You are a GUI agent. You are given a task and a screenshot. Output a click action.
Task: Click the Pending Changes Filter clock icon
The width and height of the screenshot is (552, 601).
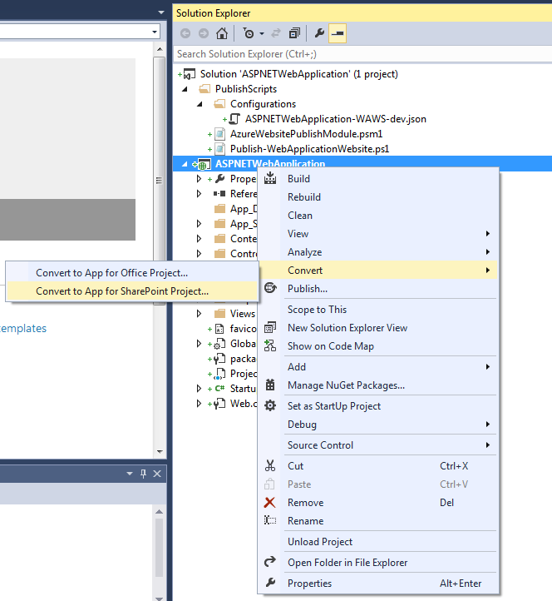tap(249, 34)
